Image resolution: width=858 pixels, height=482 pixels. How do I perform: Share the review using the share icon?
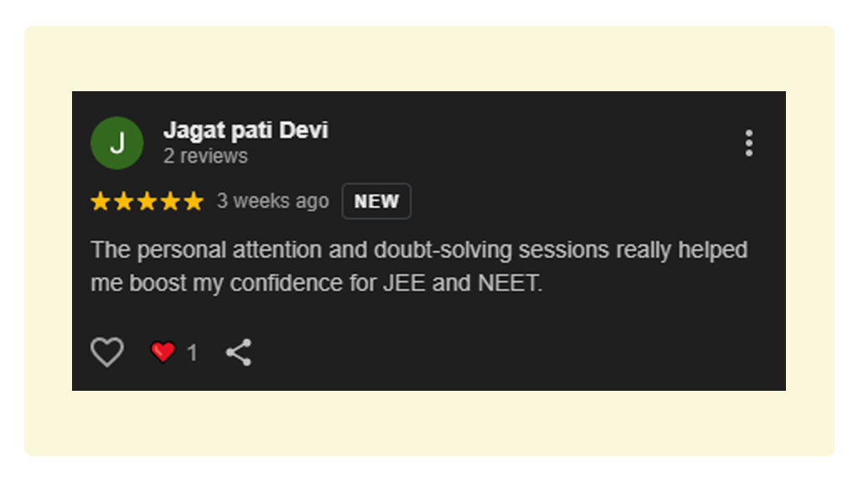239,352
